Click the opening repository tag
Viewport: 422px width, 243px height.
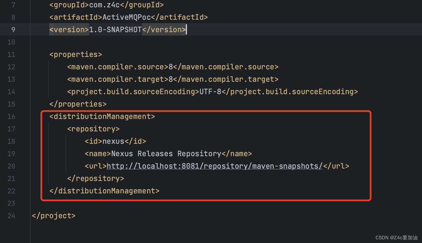click(x=93, y=129)
